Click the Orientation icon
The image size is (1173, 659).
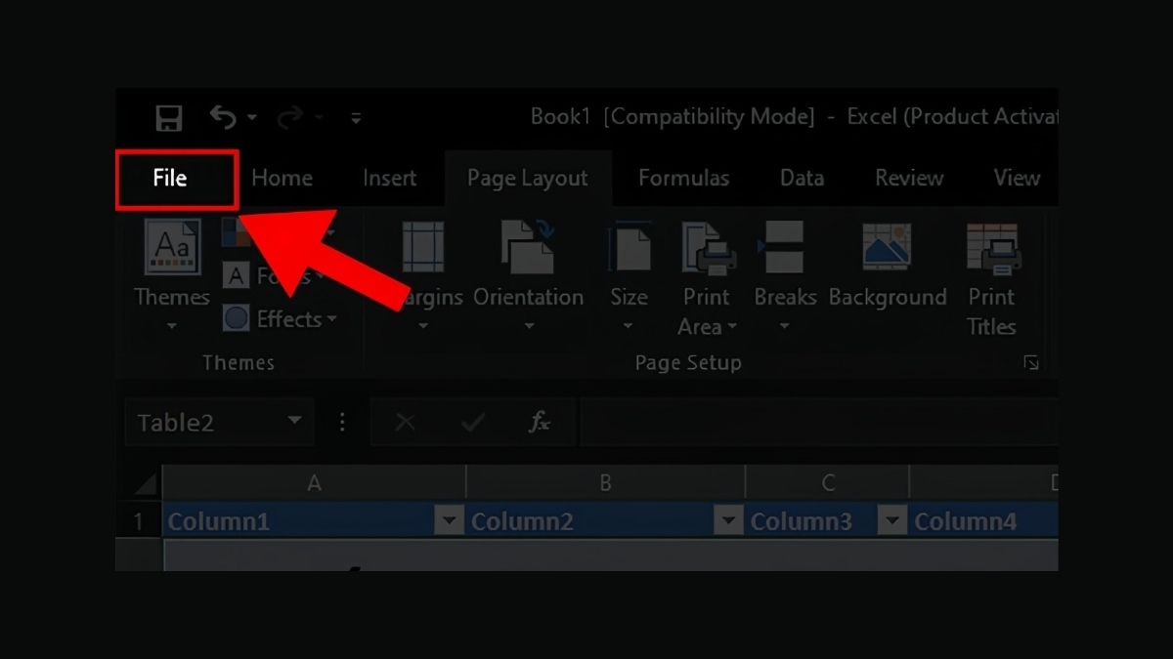(528, 247)
